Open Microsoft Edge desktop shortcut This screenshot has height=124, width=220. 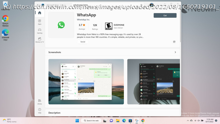5,35
